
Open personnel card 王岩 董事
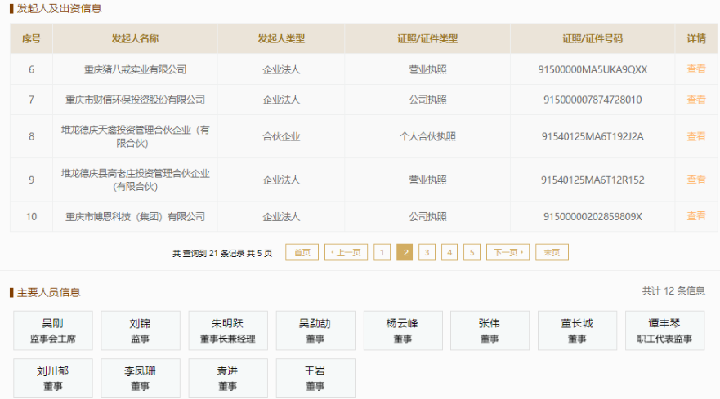[x=315, y=379]
